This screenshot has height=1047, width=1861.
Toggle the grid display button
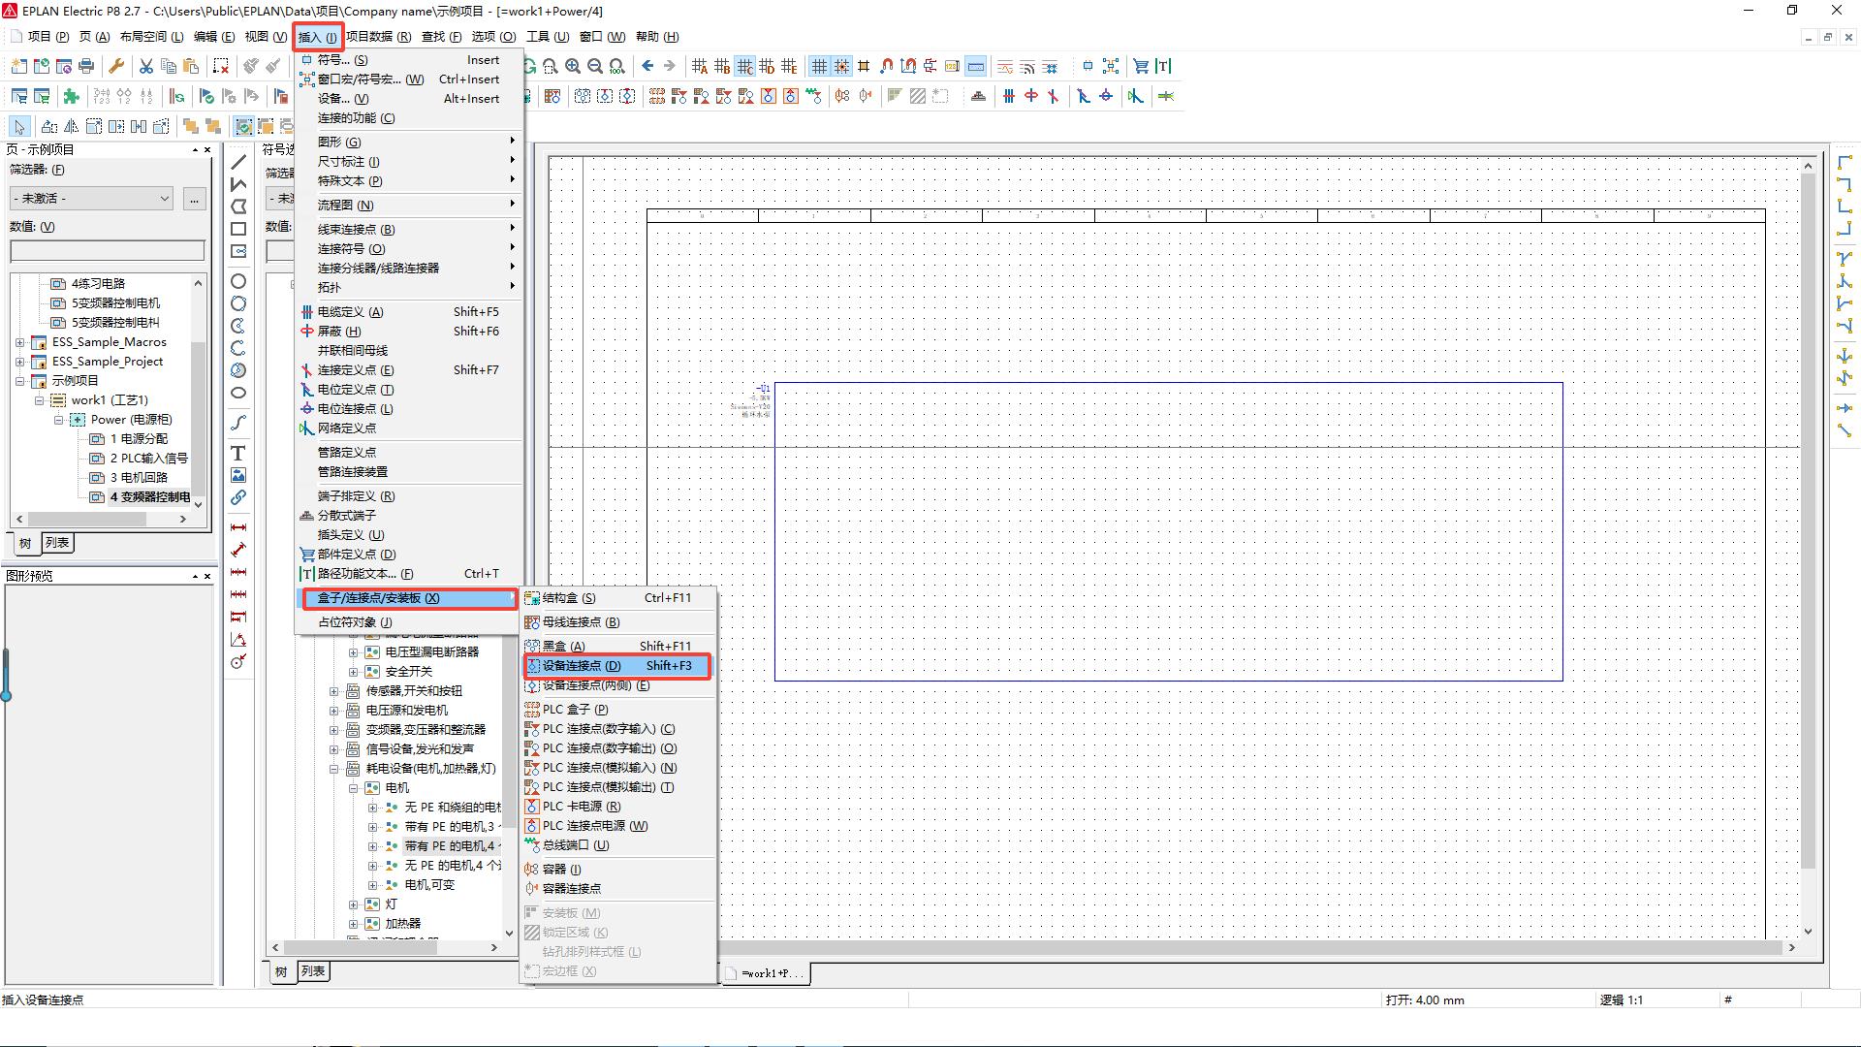(819, 66)
